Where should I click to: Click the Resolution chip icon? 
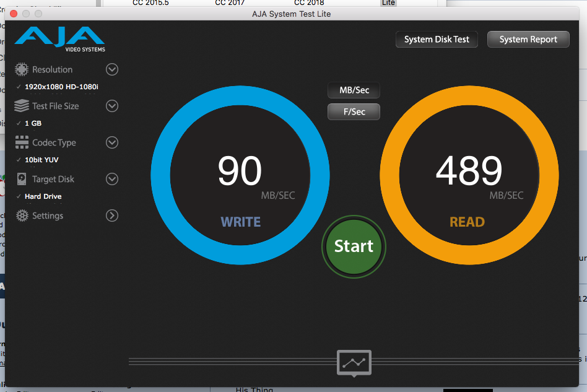tap(22, 69)
